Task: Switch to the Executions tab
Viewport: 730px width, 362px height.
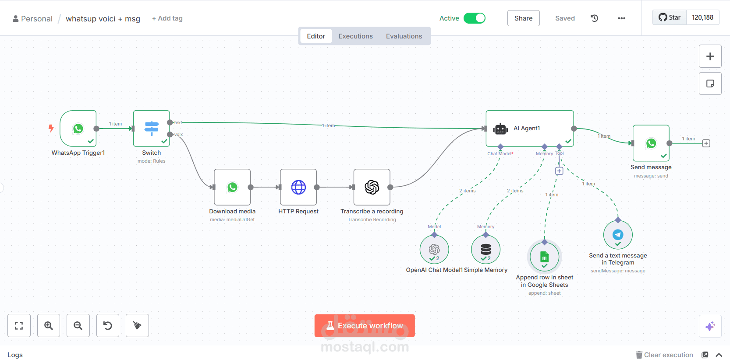Action: pyautogui.click(x=355, y=36)
